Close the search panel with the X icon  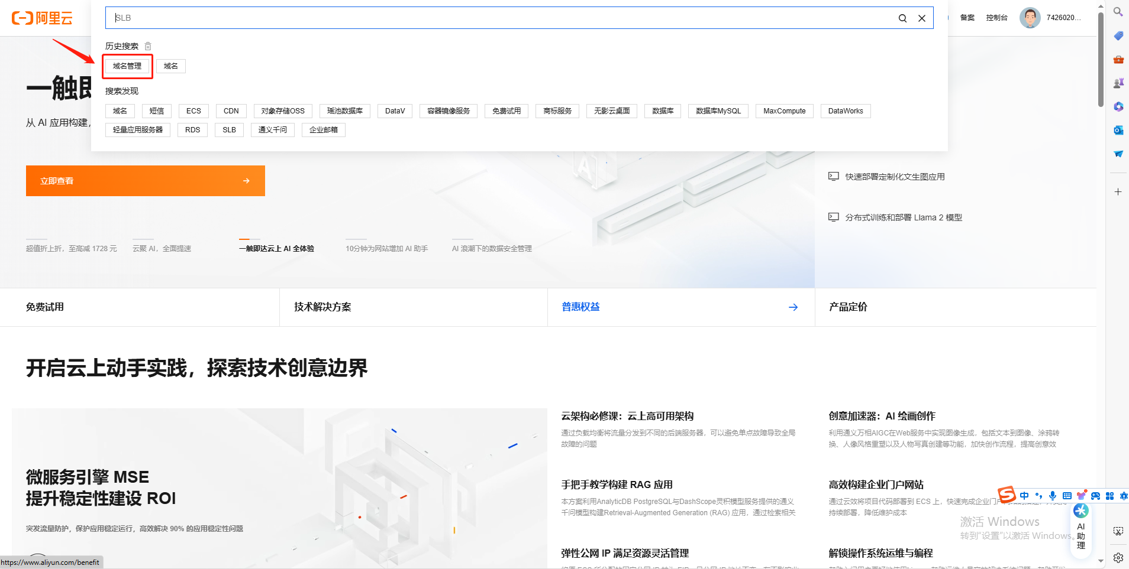pos(922,18)
